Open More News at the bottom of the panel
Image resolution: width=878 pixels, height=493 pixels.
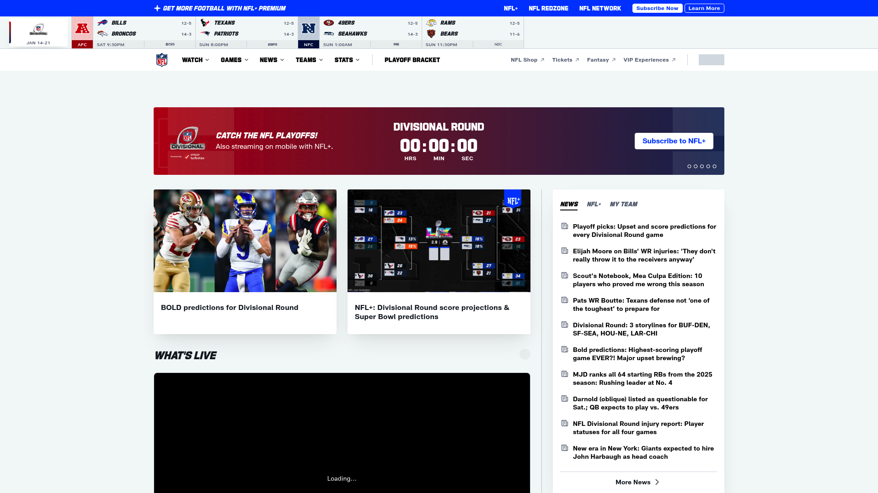pyautogui.click(x=637, y=482)
